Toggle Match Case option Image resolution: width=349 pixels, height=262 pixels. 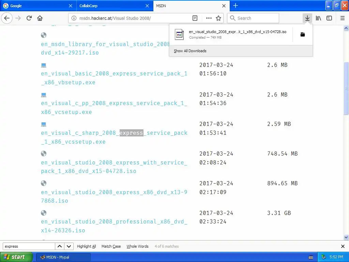(x=111, y=246)
